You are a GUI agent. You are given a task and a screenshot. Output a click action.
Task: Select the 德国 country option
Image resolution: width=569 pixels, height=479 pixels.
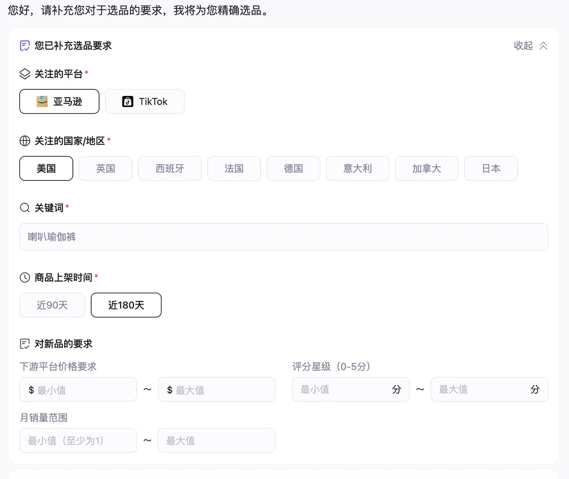pyautogui.click(x=293, y=168)
